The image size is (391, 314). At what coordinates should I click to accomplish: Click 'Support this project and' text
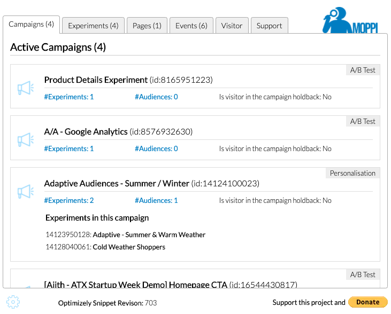pyautogui.click(x=309, y=302)
